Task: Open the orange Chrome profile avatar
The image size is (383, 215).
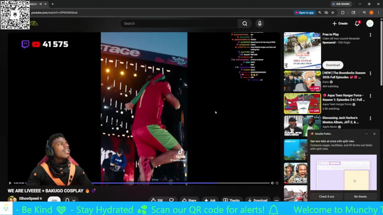Action: tap(371, 13)
